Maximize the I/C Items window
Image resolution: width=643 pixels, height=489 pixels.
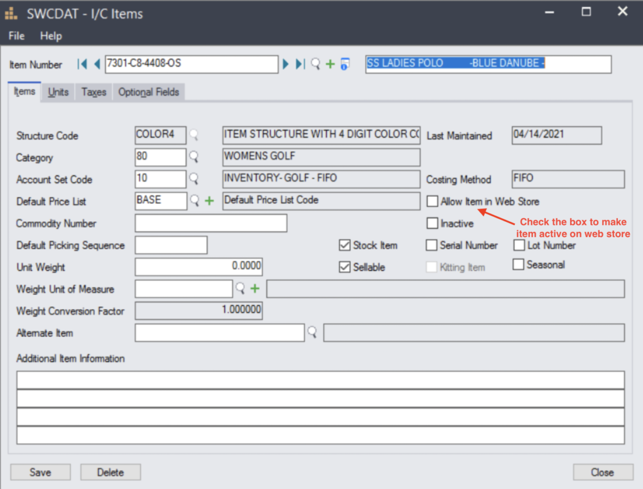[586, 12]
